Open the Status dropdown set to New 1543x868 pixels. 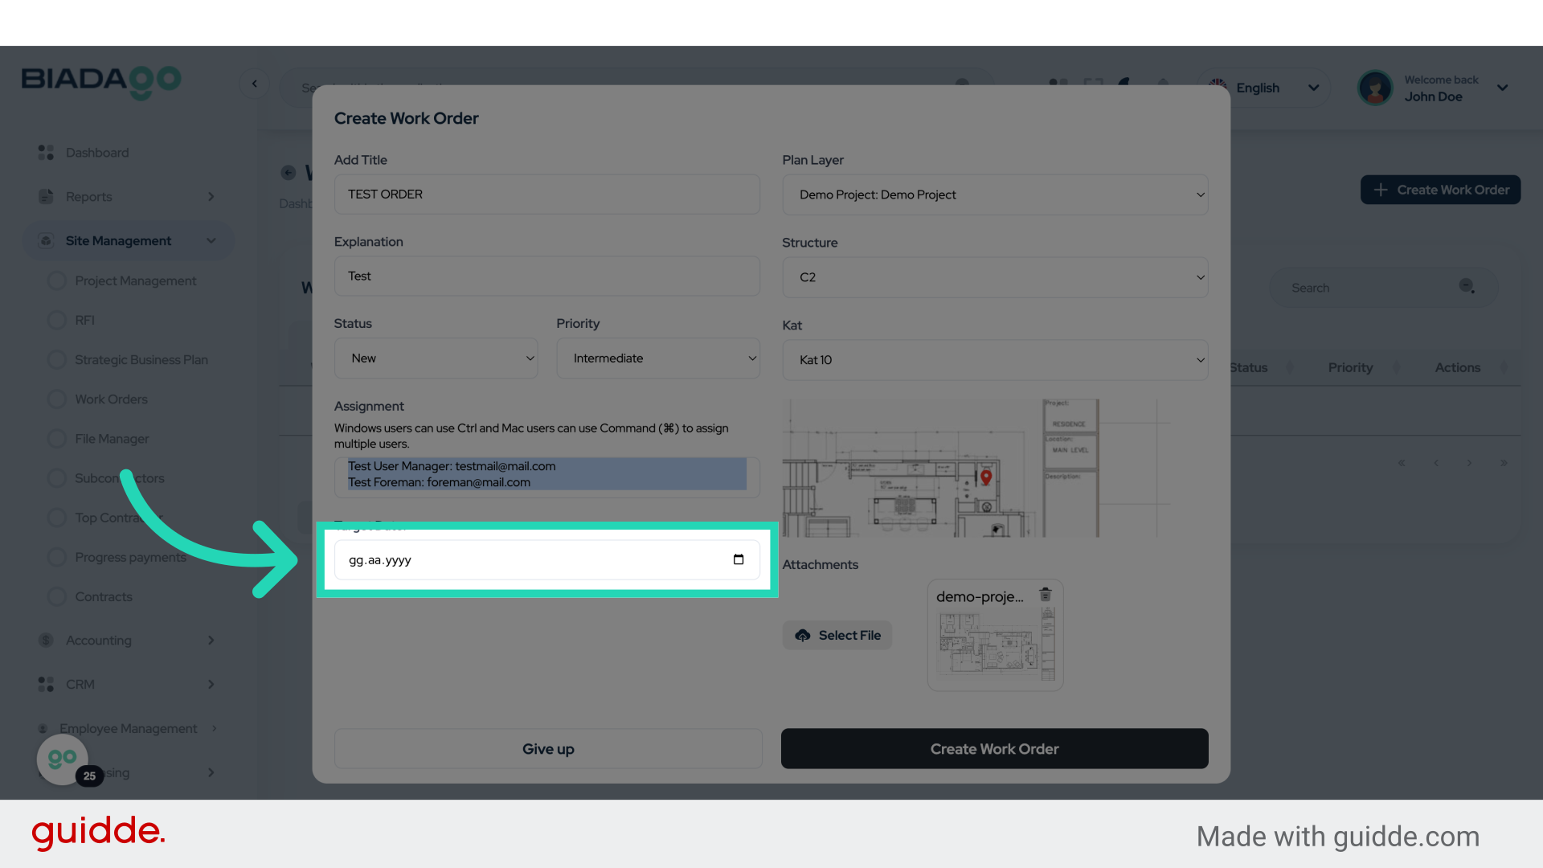tap(436, 358)
